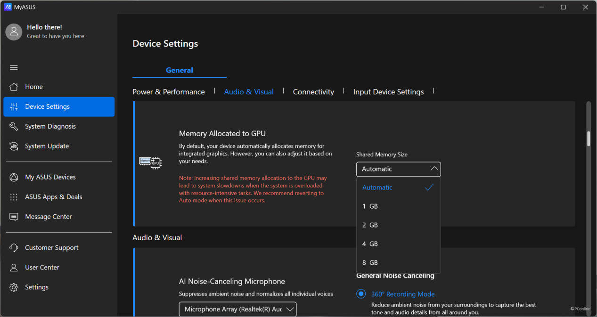This screenshot has height=317, width=597.
Task: Click the Home house icon
Action: click(x=14, y=87)
